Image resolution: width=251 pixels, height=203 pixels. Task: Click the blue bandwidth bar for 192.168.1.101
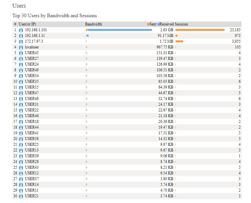(120, 30)
